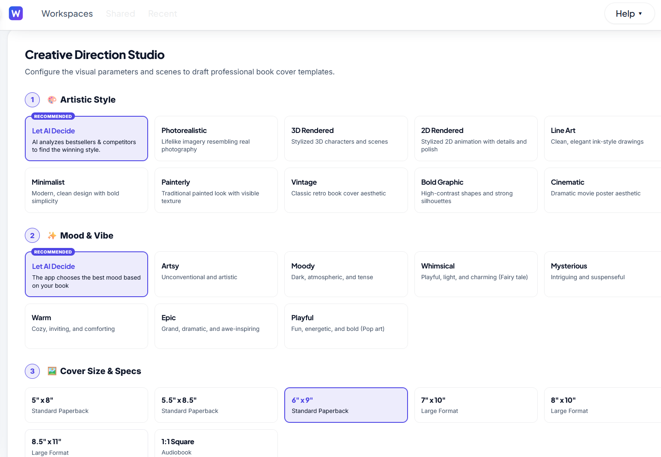
Task: Click the step 3 circle badge
Action: point(33,371)
